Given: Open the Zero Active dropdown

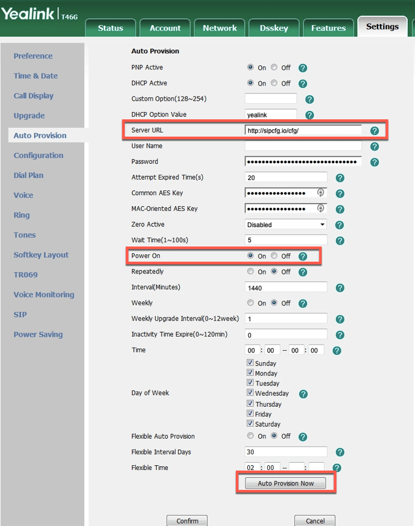Looking at the screenshot, I should coord(286,225).
